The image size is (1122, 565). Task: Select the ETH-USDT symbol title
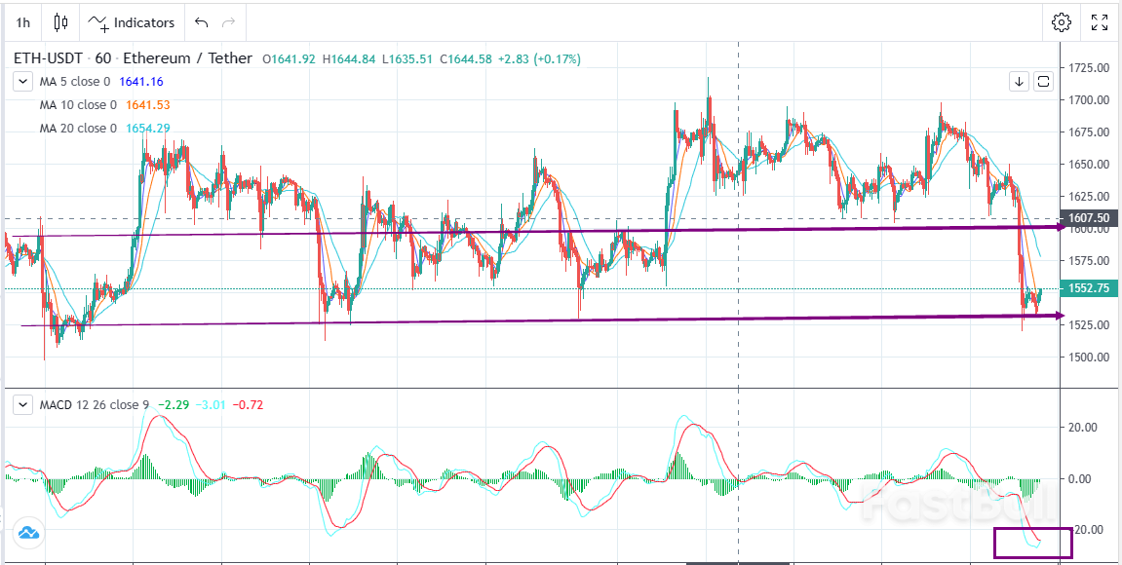pyautogui.click(x=133, y=58)
